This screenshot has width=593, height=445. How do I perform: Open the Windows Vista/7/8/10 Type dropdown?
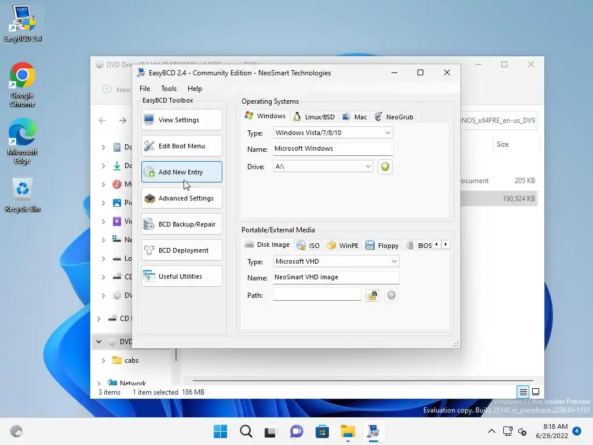[333, 133]
